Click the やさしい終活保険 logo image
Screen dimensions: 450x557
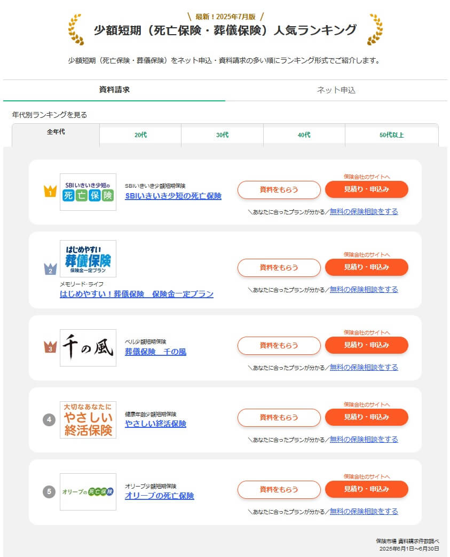tap(88, 420)
